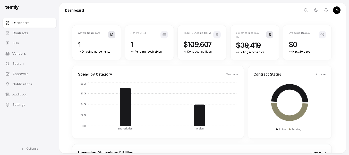Image resolution: width=349 pixels, height=155 pixels.
Task: Click the Active Bills card icon
Action: [x=164, y=35]
